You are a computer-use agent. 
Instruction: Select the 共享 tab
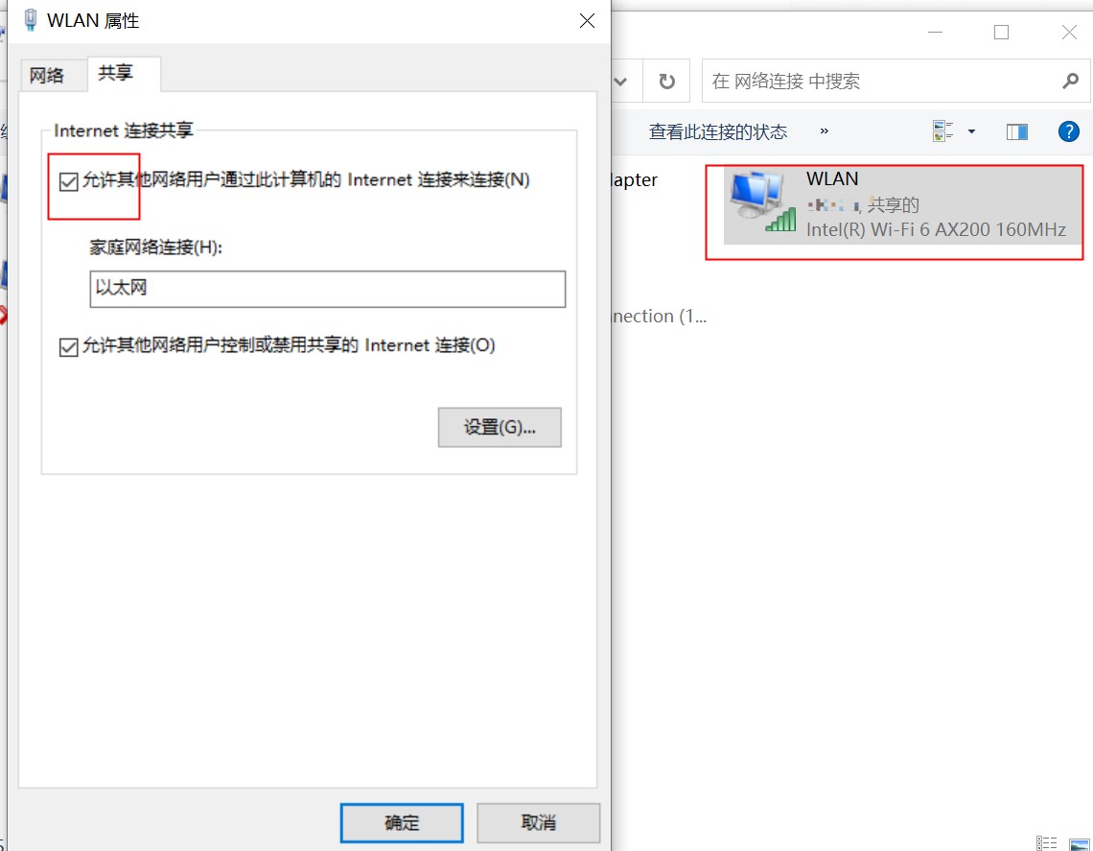pyautogui.click(x=116, y=73)
